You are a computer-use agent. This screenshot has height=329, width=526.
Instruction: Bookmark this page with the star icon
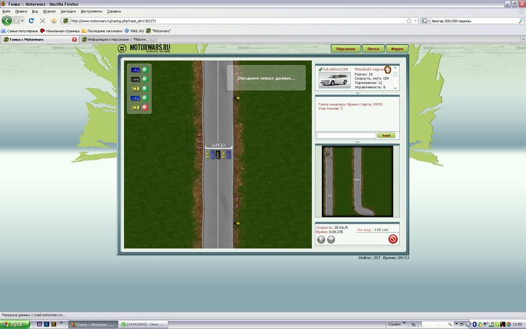click(x=409, y=21)
